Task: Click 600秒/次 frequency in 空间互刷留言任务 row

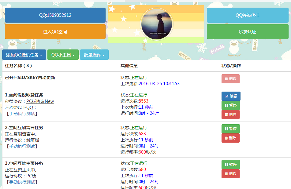Action: pyautogui.click(x=147, y=152)
